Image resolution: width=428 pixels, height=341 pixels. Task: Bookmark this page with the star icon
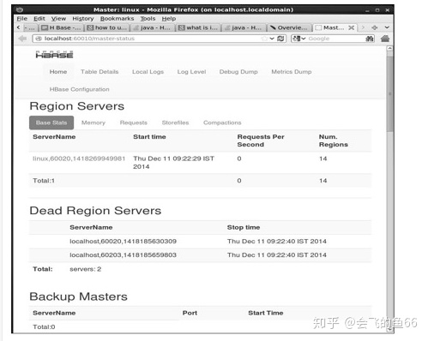pos(265,39)
